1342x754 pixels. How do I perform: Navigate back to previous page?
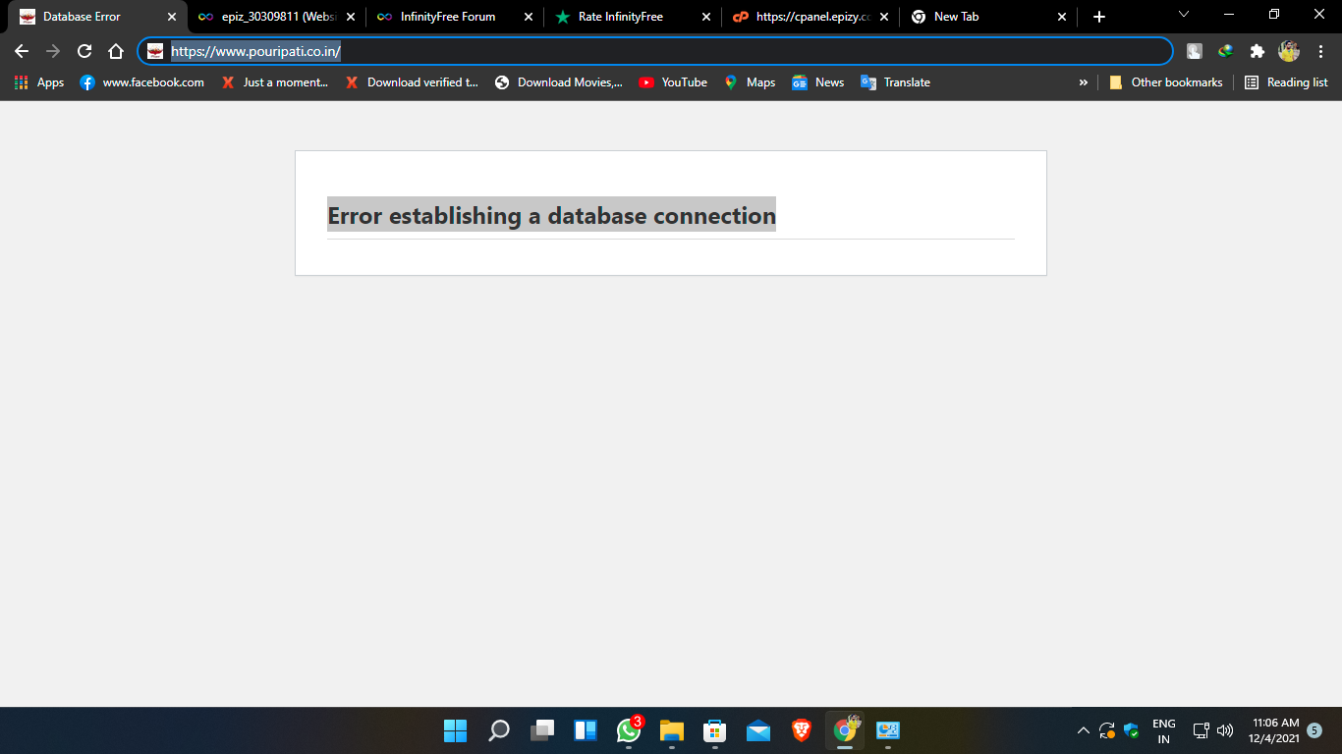click(22, 51)
